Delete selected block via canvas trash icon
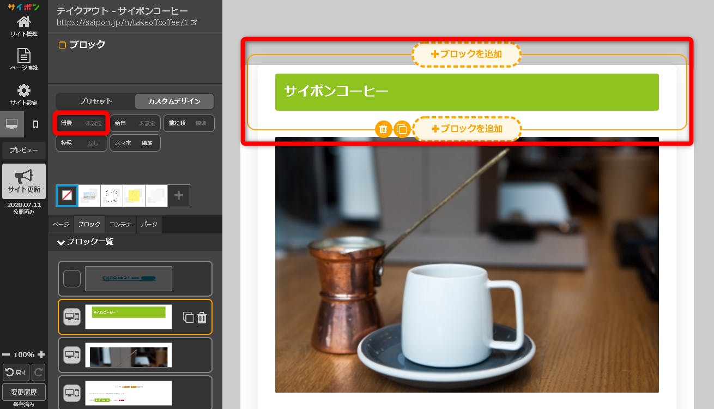This screenshot has width=714, height=409. (383, 129)
